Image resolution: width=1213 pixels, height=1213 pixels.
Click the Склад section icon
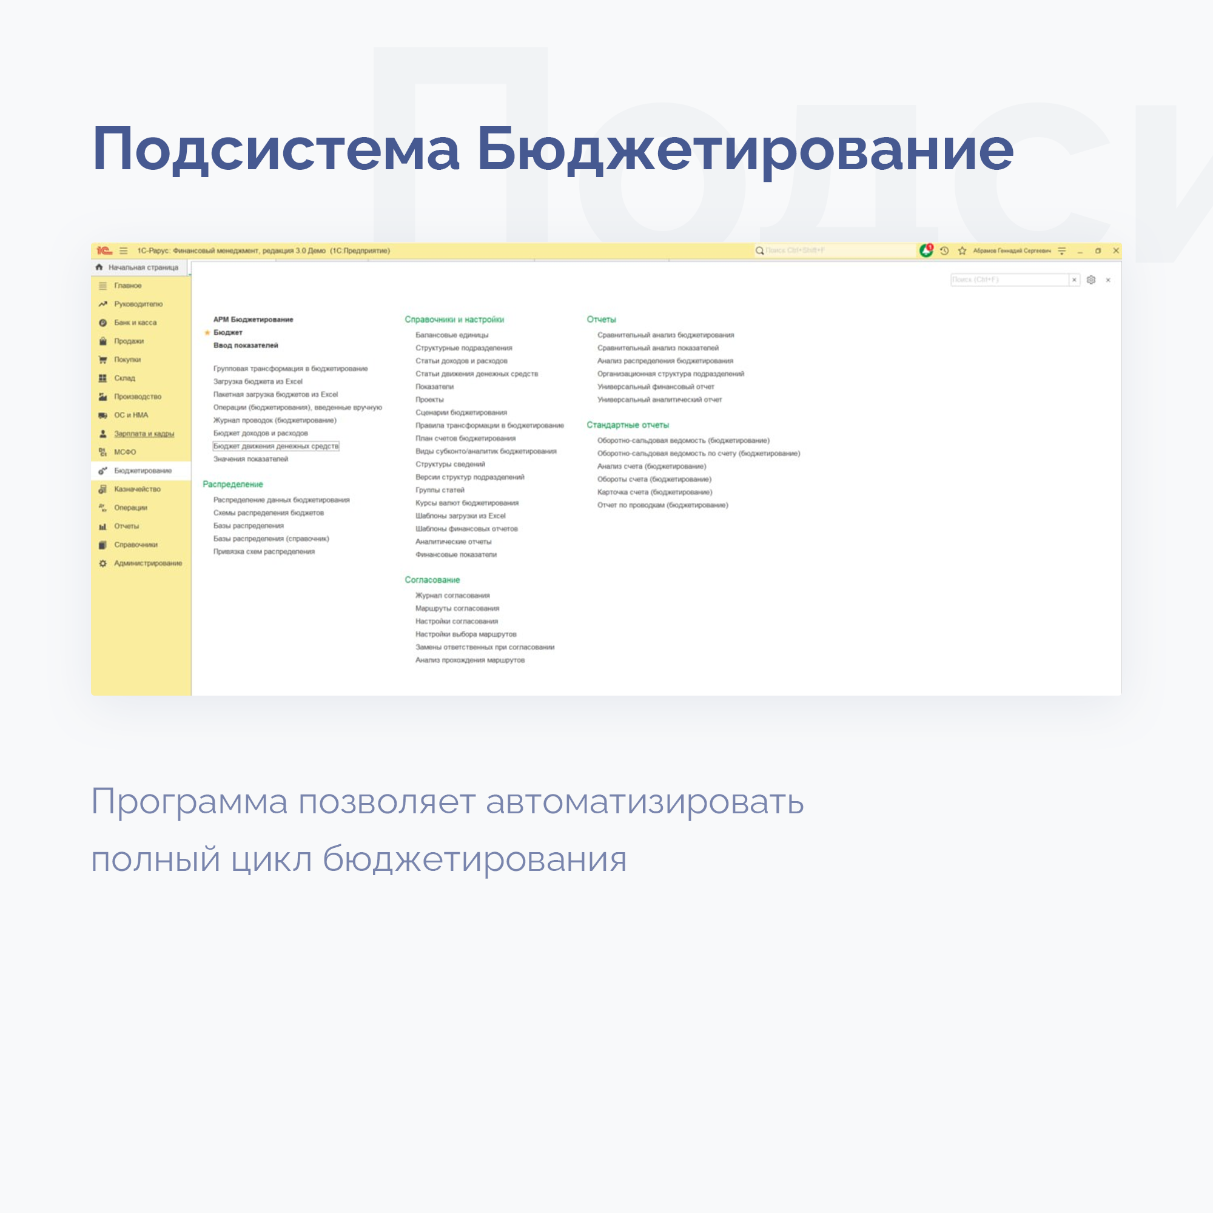pos(103,378)
